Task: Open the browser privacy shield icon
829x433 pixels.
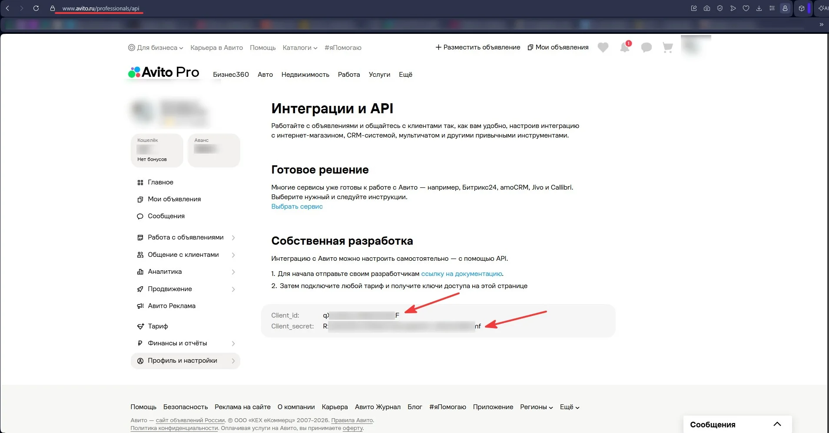Action: click(720, 8)
